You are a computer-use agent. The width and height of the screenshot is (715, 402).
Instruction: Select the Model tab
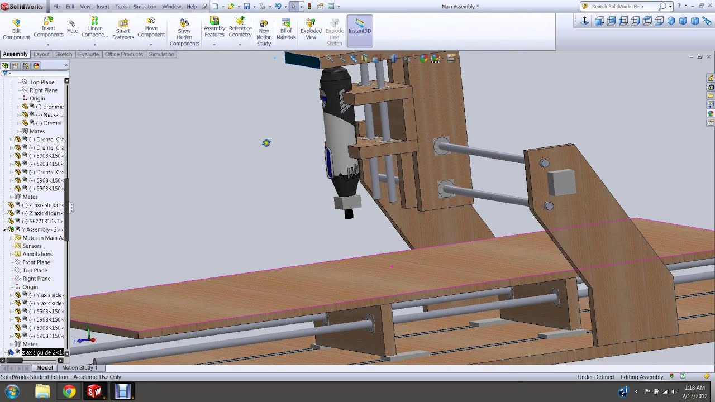click(45, 368)
